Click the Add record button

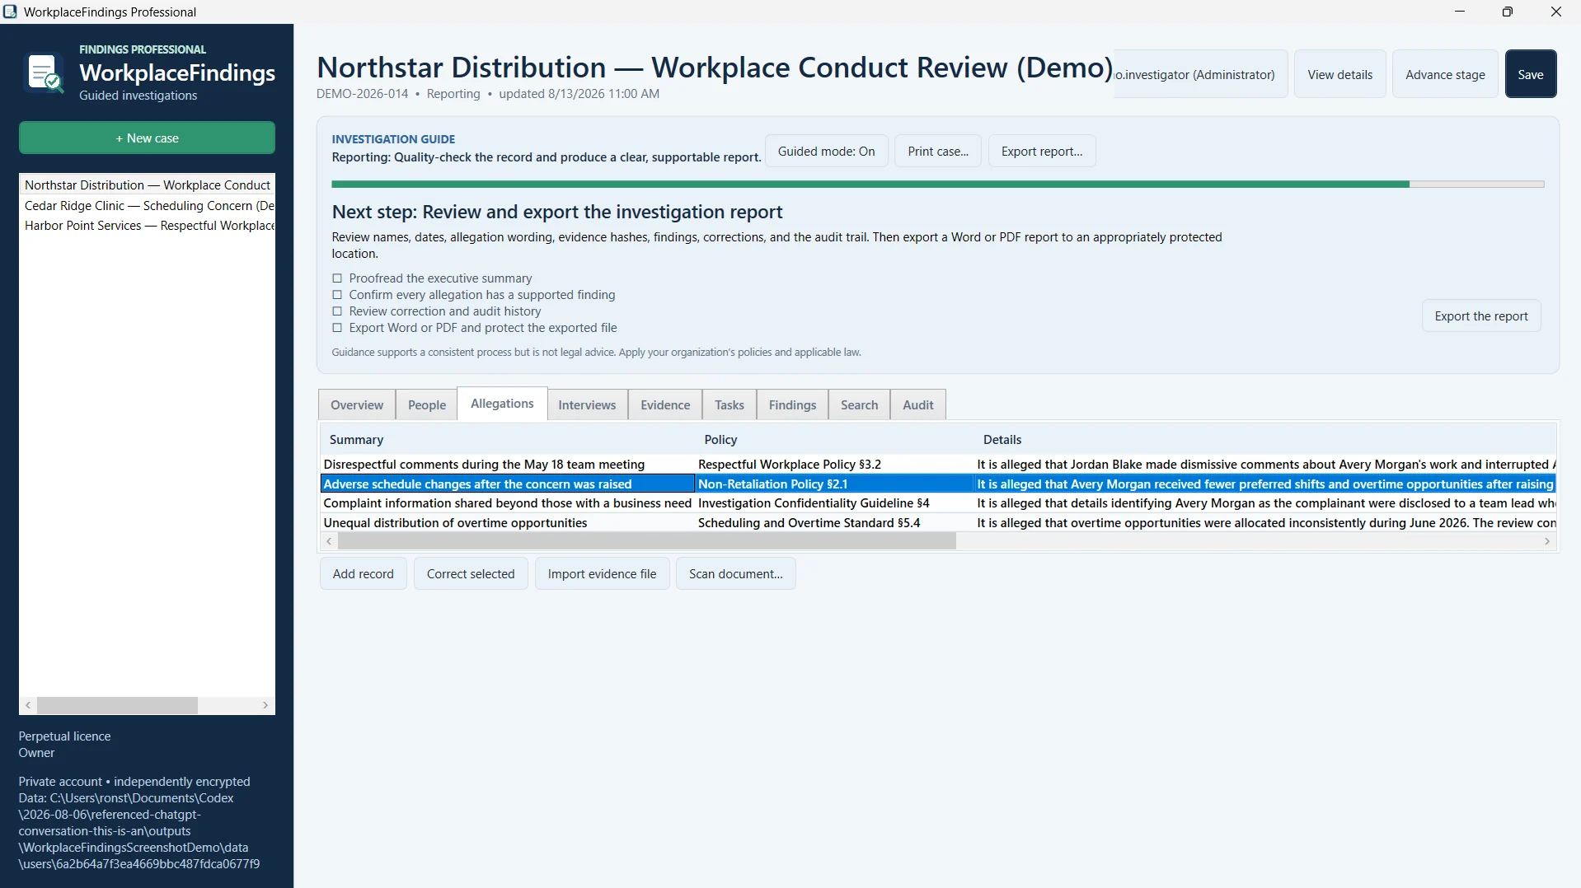(x=364, y=574)
